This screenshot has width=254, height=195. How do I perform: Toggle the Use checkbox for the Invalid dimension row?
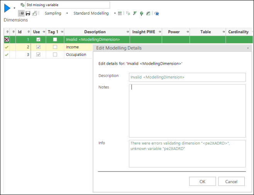38,39
